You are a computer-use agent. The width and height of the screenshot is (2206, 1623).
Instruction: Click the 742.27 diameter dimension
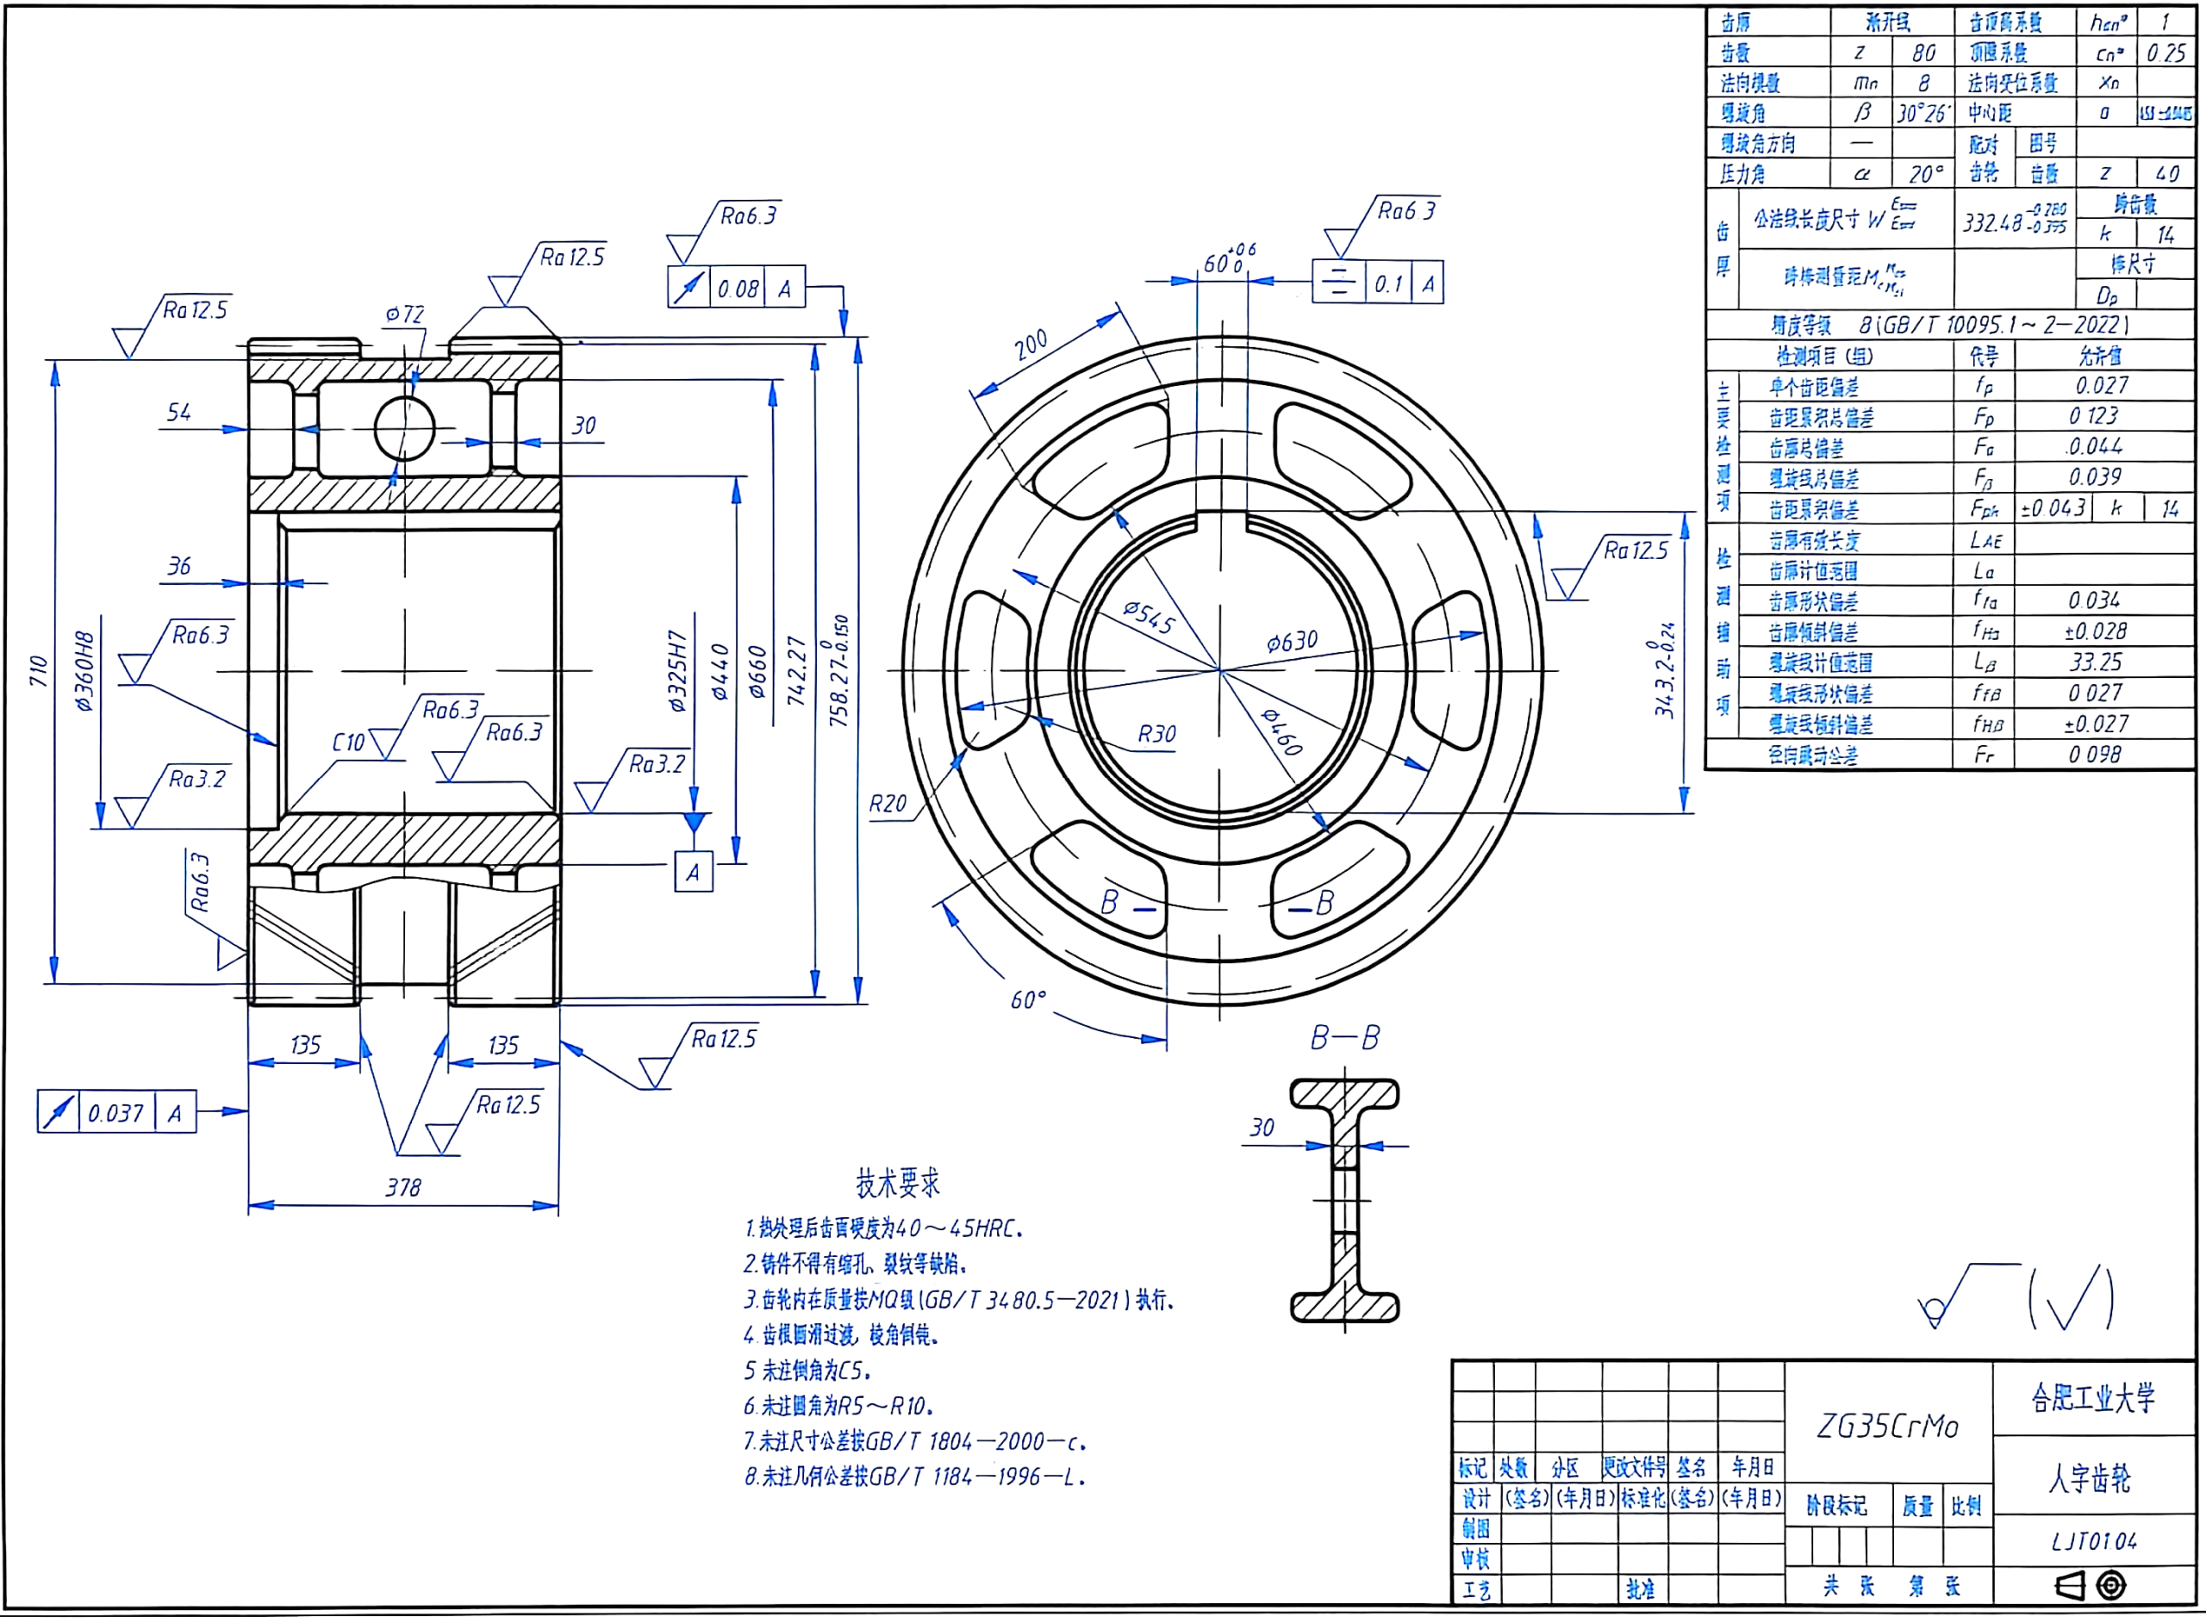(x=797, y=671)
